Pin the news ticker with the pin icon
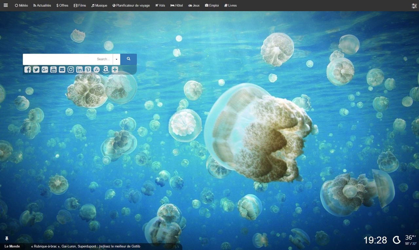The width and height of the screenshot is (419, 250). point(7,239)
